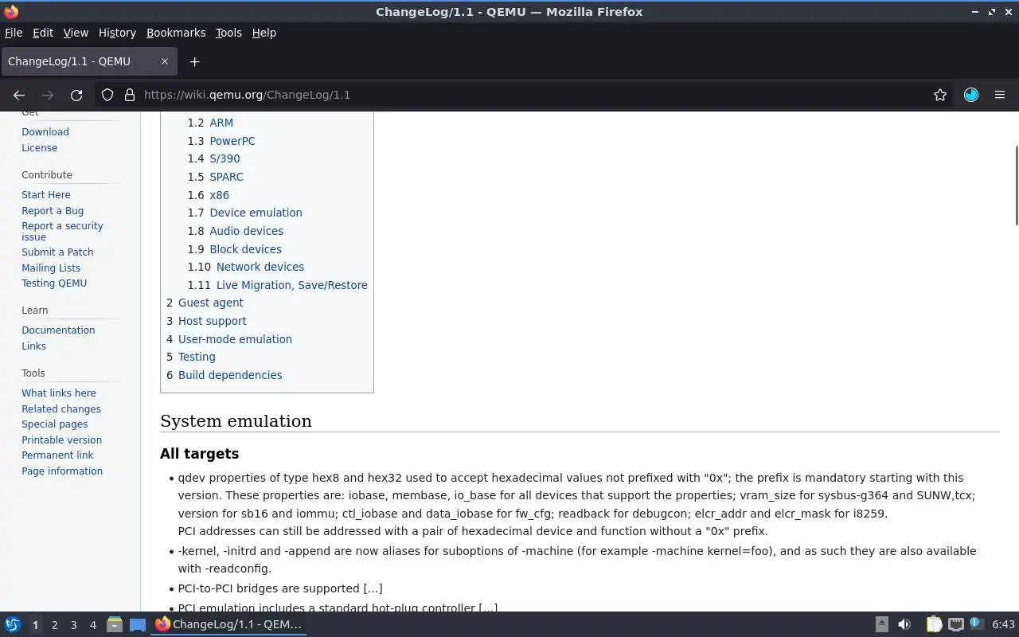The image size is (1019, 637).
Task: Open a new tab with plus button
Action: [x=194, y=61]
